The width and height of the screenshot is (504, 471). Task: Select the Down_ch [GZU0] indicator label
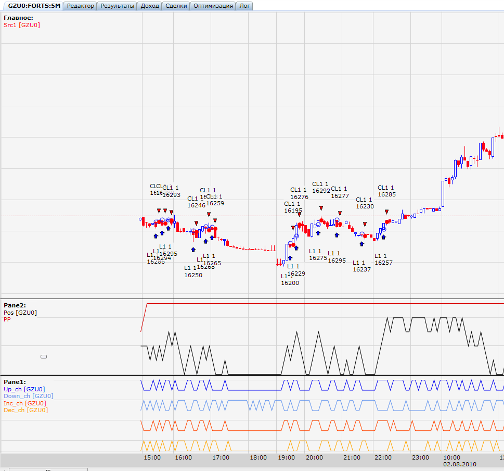click(x=28, y=396)
